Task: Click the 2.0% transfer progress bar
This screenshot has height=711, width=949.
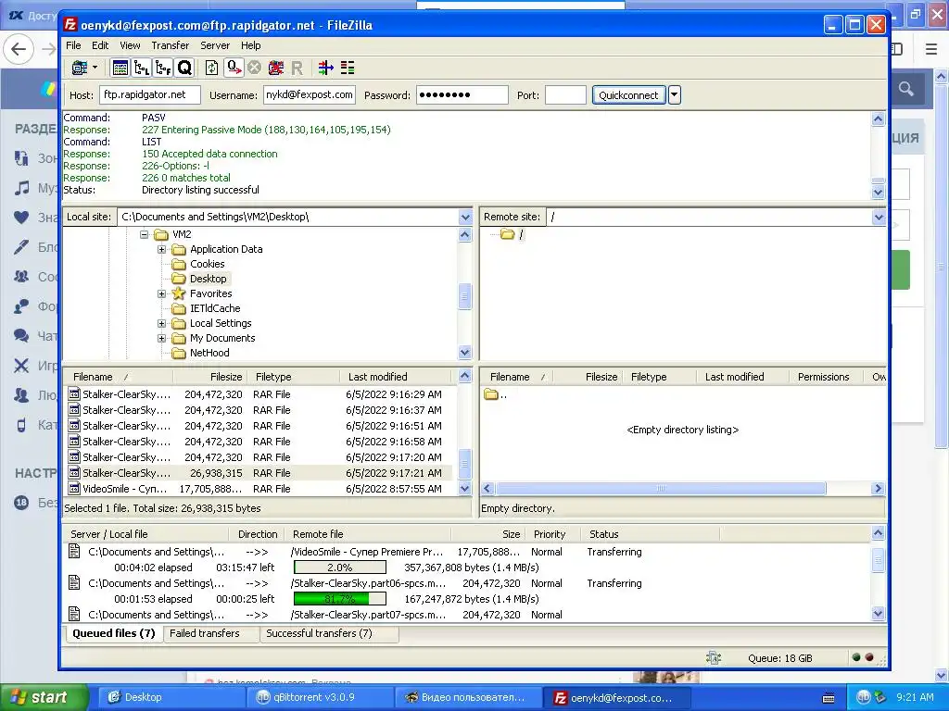Action: pyautogui.click(x=339, y=568)
